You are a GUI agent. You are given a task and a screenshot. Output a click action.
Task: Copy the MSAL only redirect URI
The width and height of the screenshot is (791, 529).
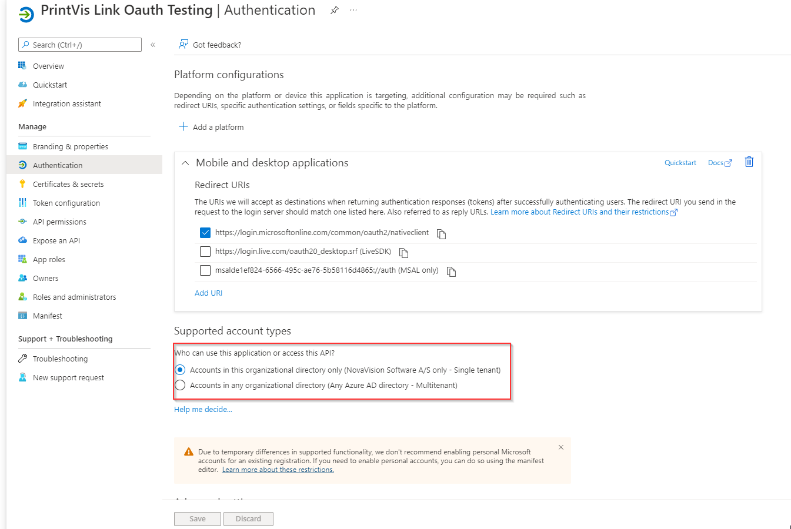pos(451,272)
